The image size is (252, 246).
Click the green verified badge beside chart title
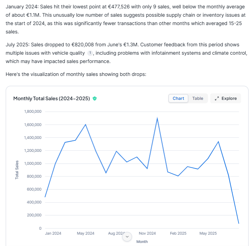94,99
